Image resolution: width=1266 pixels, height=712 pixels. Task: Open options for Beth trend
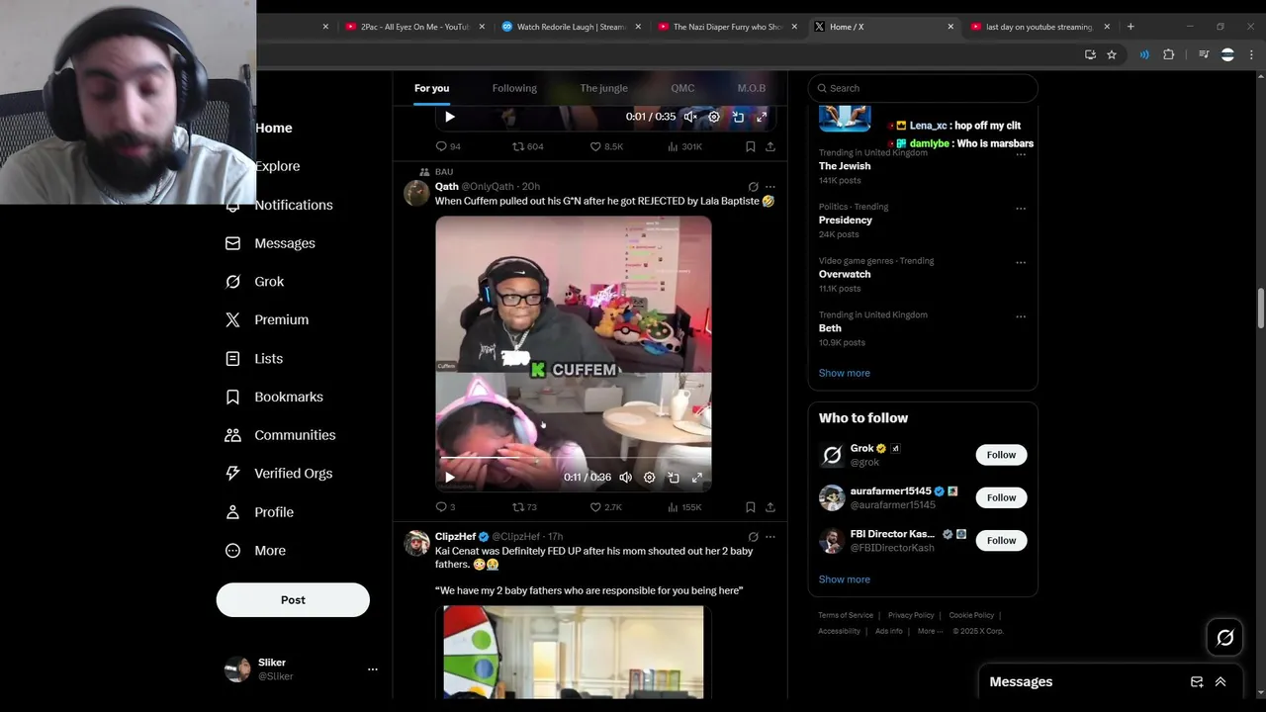pyautogui.click(x=1021, y=316)
